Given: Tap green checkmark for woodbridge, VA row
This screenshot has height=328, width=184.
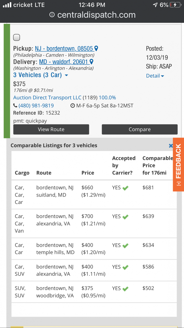Looking at the screenshot, I should click(125, 289).
